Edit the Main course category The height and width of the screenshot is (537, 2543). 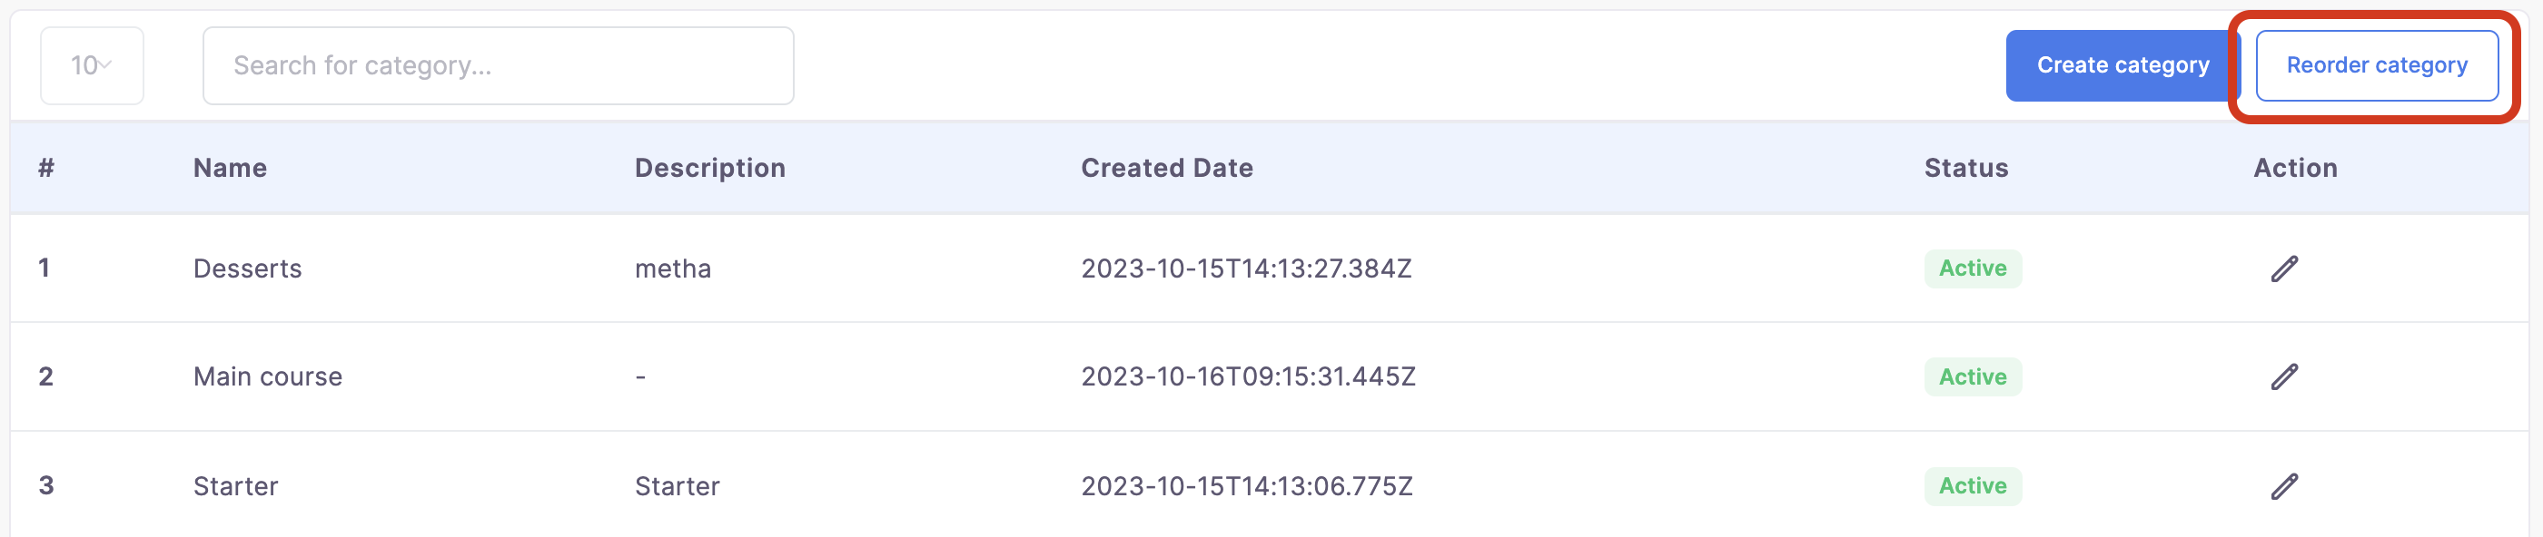click(2284, 377)
